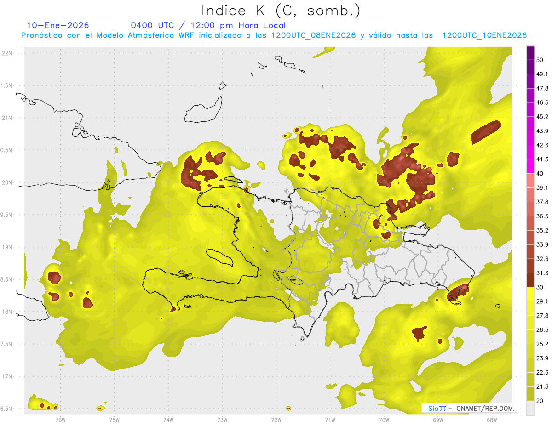552x426 pixels.
Task: Pick the dark purple legend swatch above 50
Action: [530, 53]
